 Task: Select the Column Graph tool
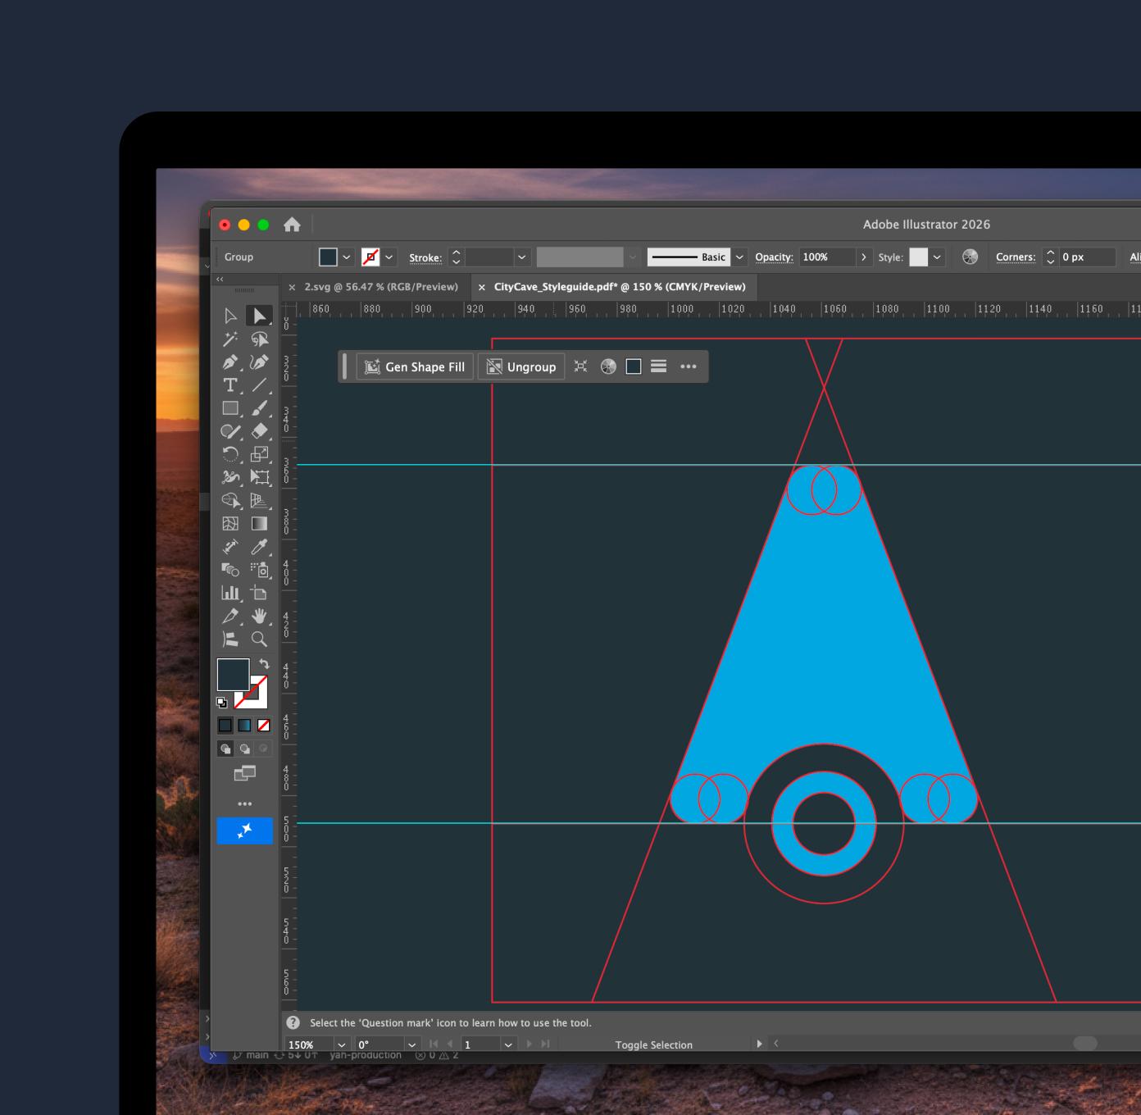[230, 593]
